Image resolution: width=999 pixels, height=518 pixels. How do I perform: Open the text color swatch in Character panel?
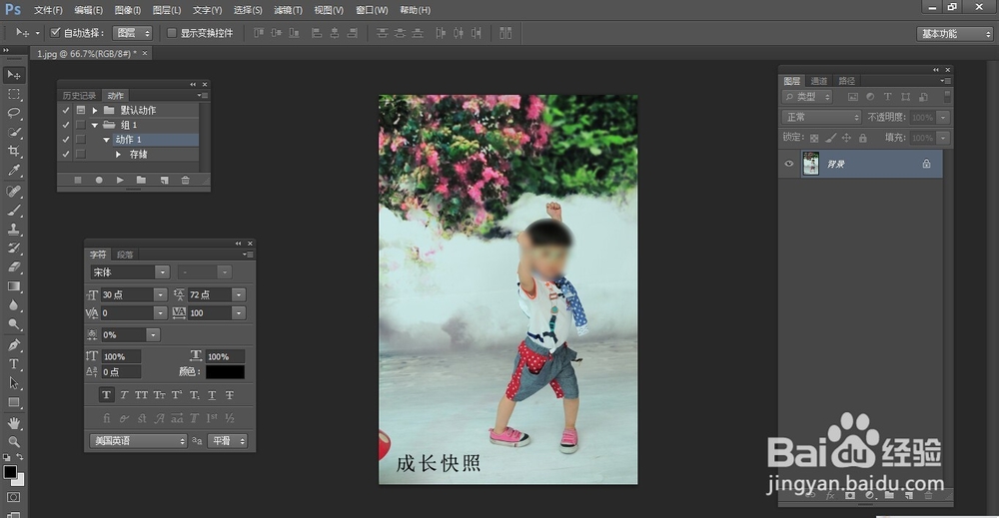(x=225, y=371)
